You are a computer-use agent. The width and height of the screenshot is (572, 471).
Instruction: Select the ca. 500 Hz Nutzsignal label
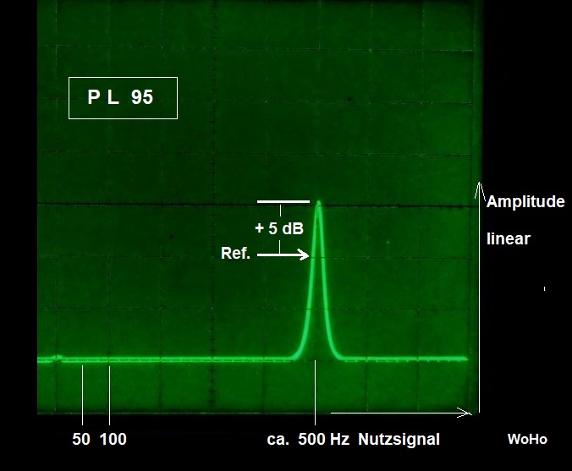(x=351, y=439)
